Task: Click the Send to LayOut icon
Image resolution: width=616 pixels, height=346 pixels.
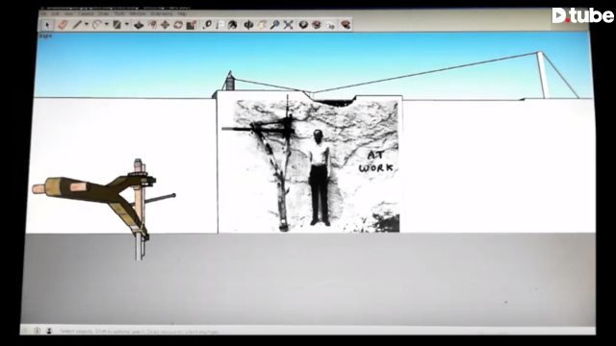Action: [331, 26]
